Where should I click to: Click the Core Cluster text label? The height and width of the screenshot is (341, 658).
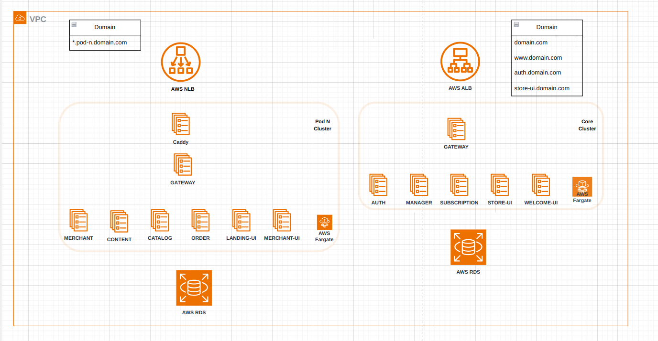click(x=587, y=125)
